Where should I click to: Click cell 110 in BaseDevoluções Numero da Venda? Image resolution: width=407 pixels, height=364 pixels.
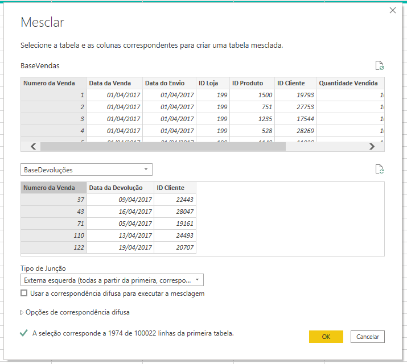[54, 235]
